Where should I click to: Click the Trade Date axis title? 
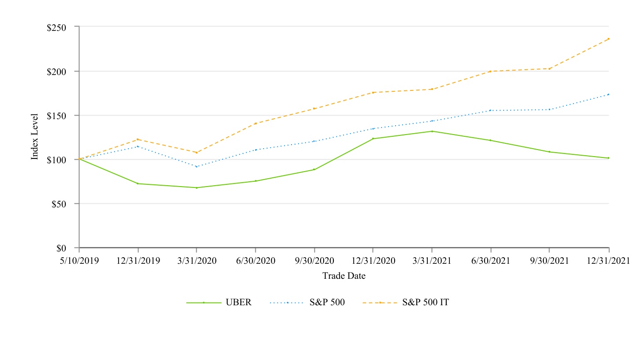click(x=344, y=276)
